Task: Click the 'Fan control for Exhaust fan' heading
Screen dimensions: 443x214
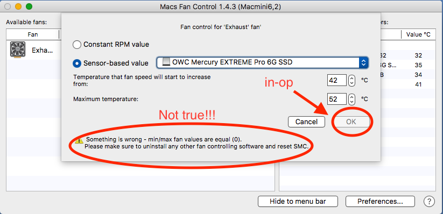Action: pyautogui.click(x=221, y=27)
